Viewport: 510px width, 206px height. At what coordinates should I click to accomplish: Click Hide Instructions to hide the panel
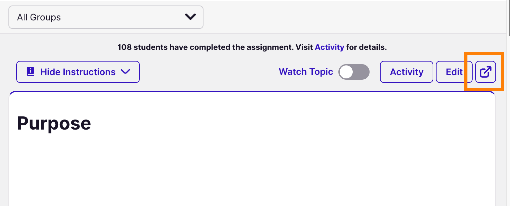click(x=77, y=72)
